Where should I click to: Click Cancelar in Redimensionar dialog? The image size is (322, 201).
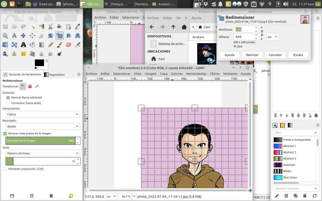tap(275, 55)
